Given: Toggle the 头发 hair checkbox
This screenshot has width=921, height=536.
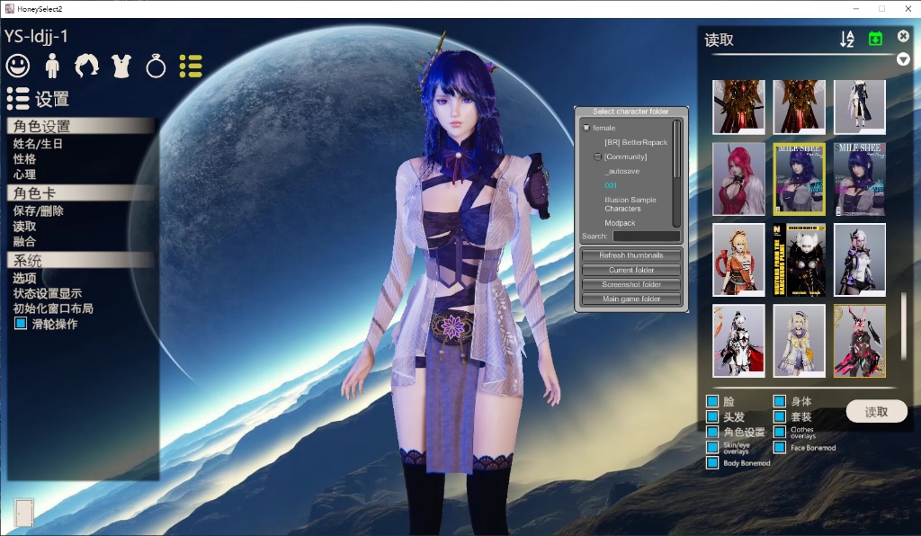Looking at the screenshot, I should pos(712,416).
